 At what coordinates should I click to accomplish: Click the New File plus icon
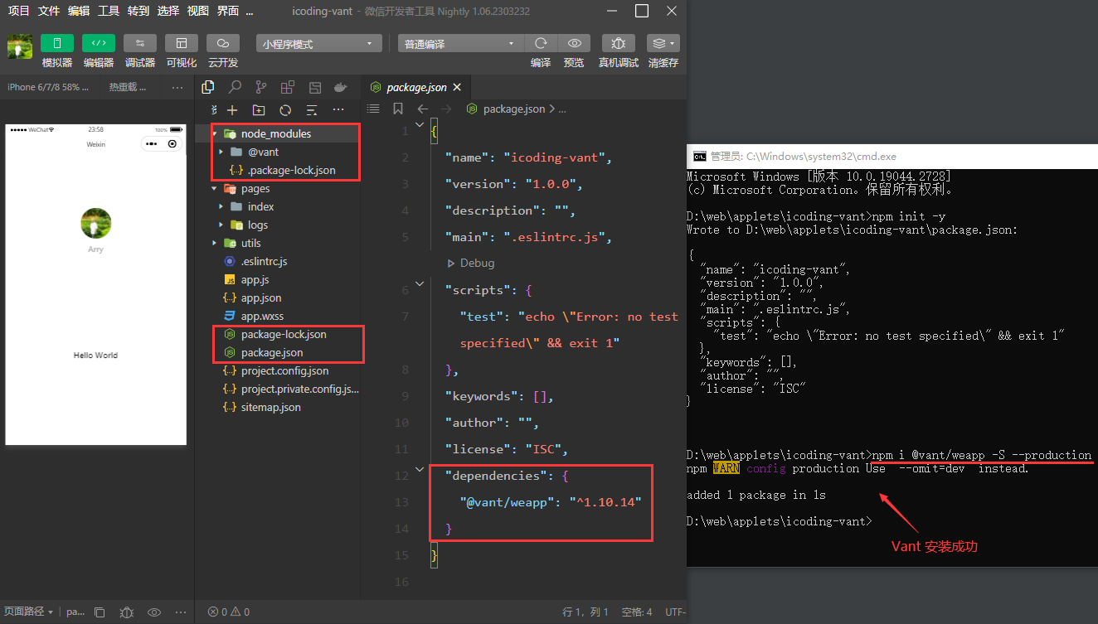pos(232,110)
